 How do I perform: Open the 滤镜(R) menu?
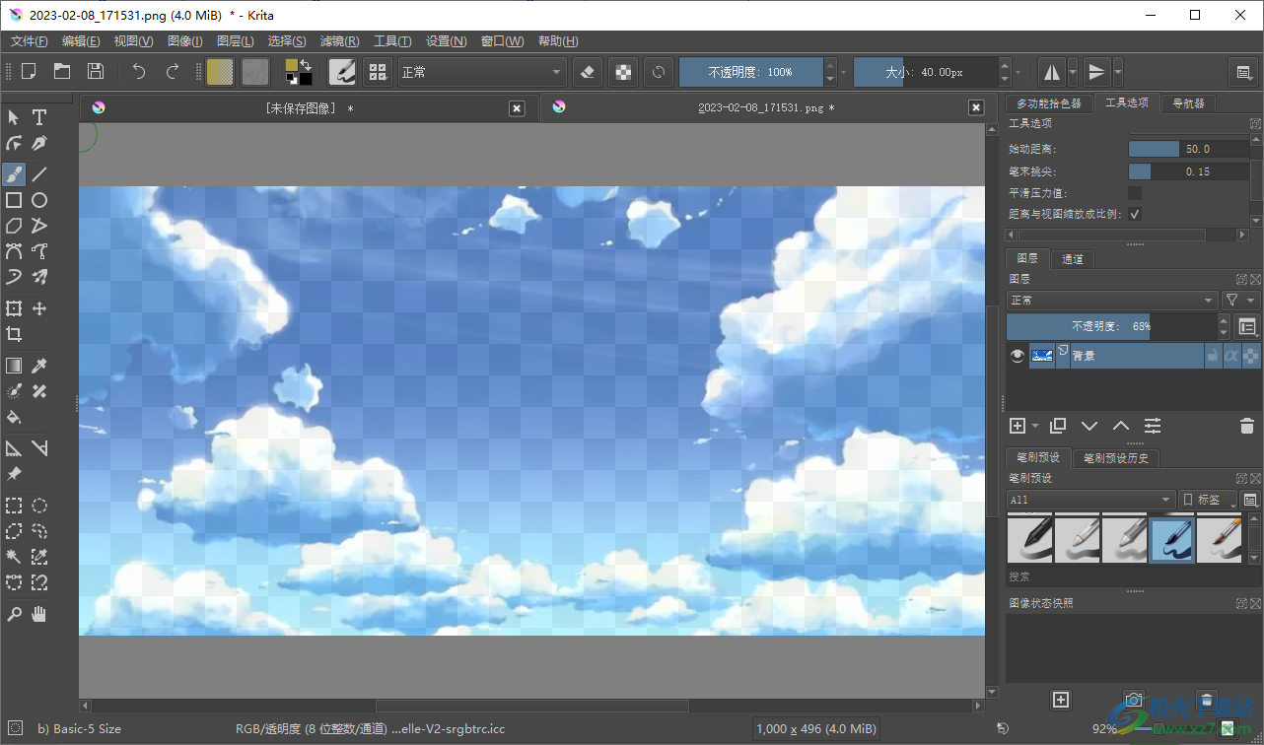[340, 41]
